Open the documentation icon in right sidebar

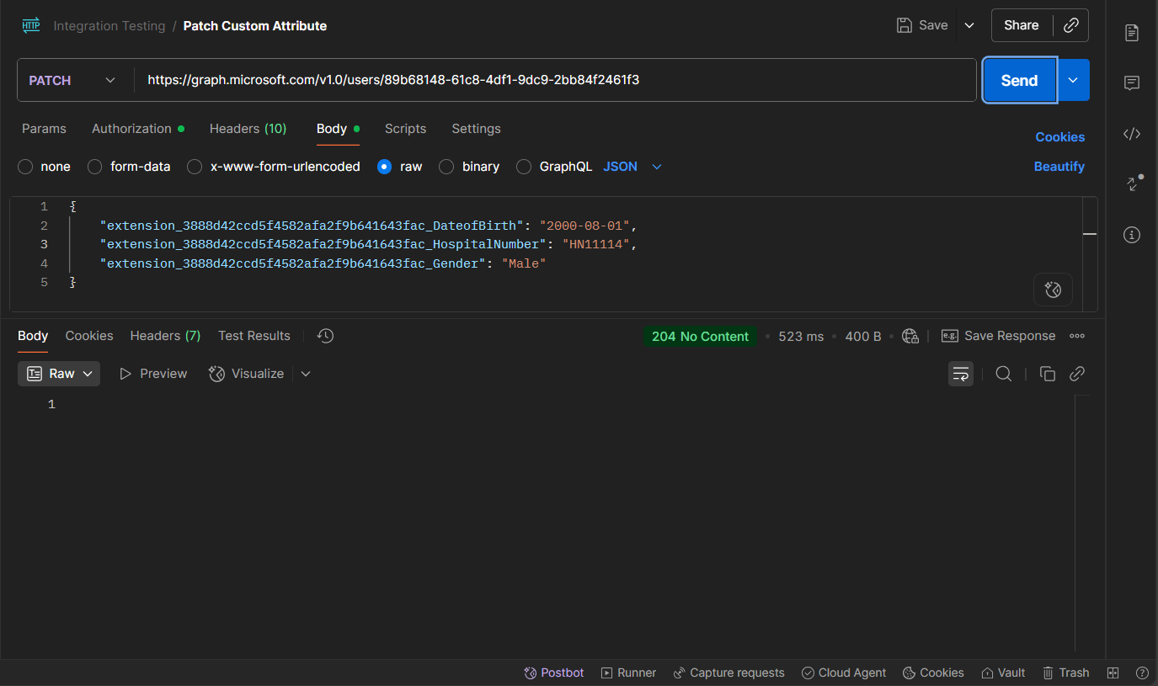click(1132, 33)
